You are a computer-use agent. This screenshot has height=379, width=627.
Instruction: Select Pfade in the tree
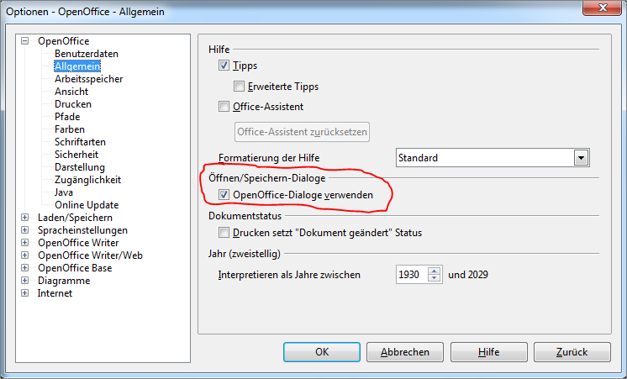tap(67, 117)
